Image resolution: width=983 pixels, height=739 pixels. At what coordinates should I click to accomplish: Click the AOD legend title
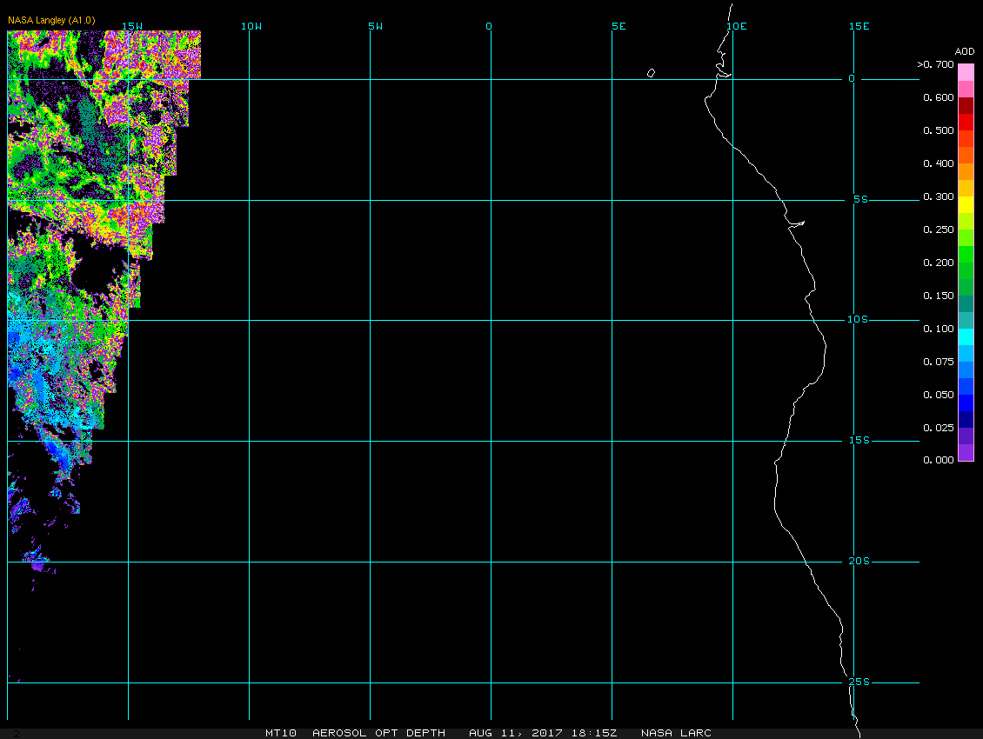tap(964, 51)
